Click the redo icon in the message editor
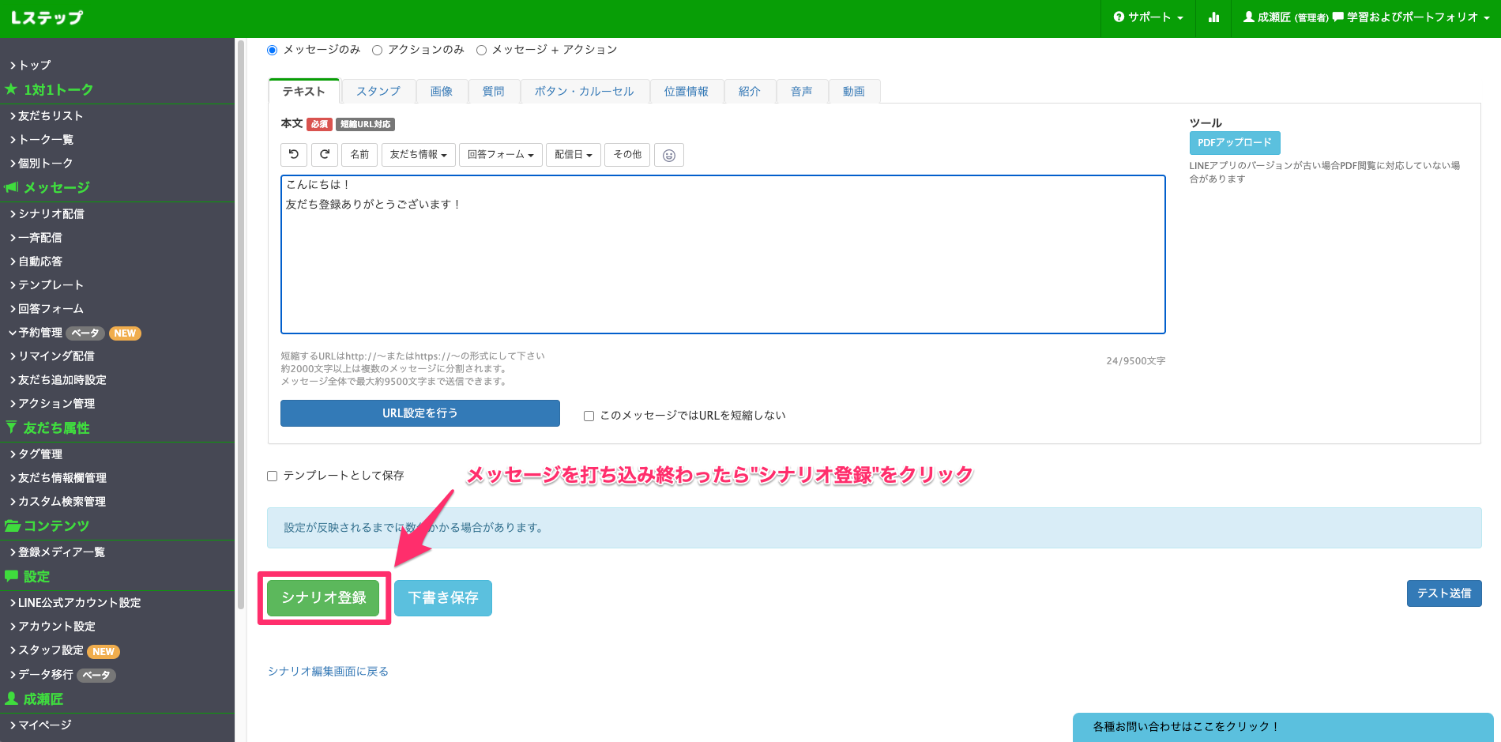 (325, 154)
